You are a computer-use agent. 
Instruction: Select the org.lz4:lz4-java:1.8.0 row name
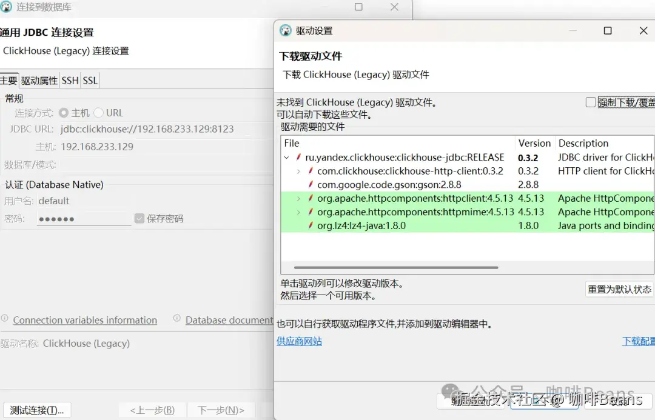[361, 225]
